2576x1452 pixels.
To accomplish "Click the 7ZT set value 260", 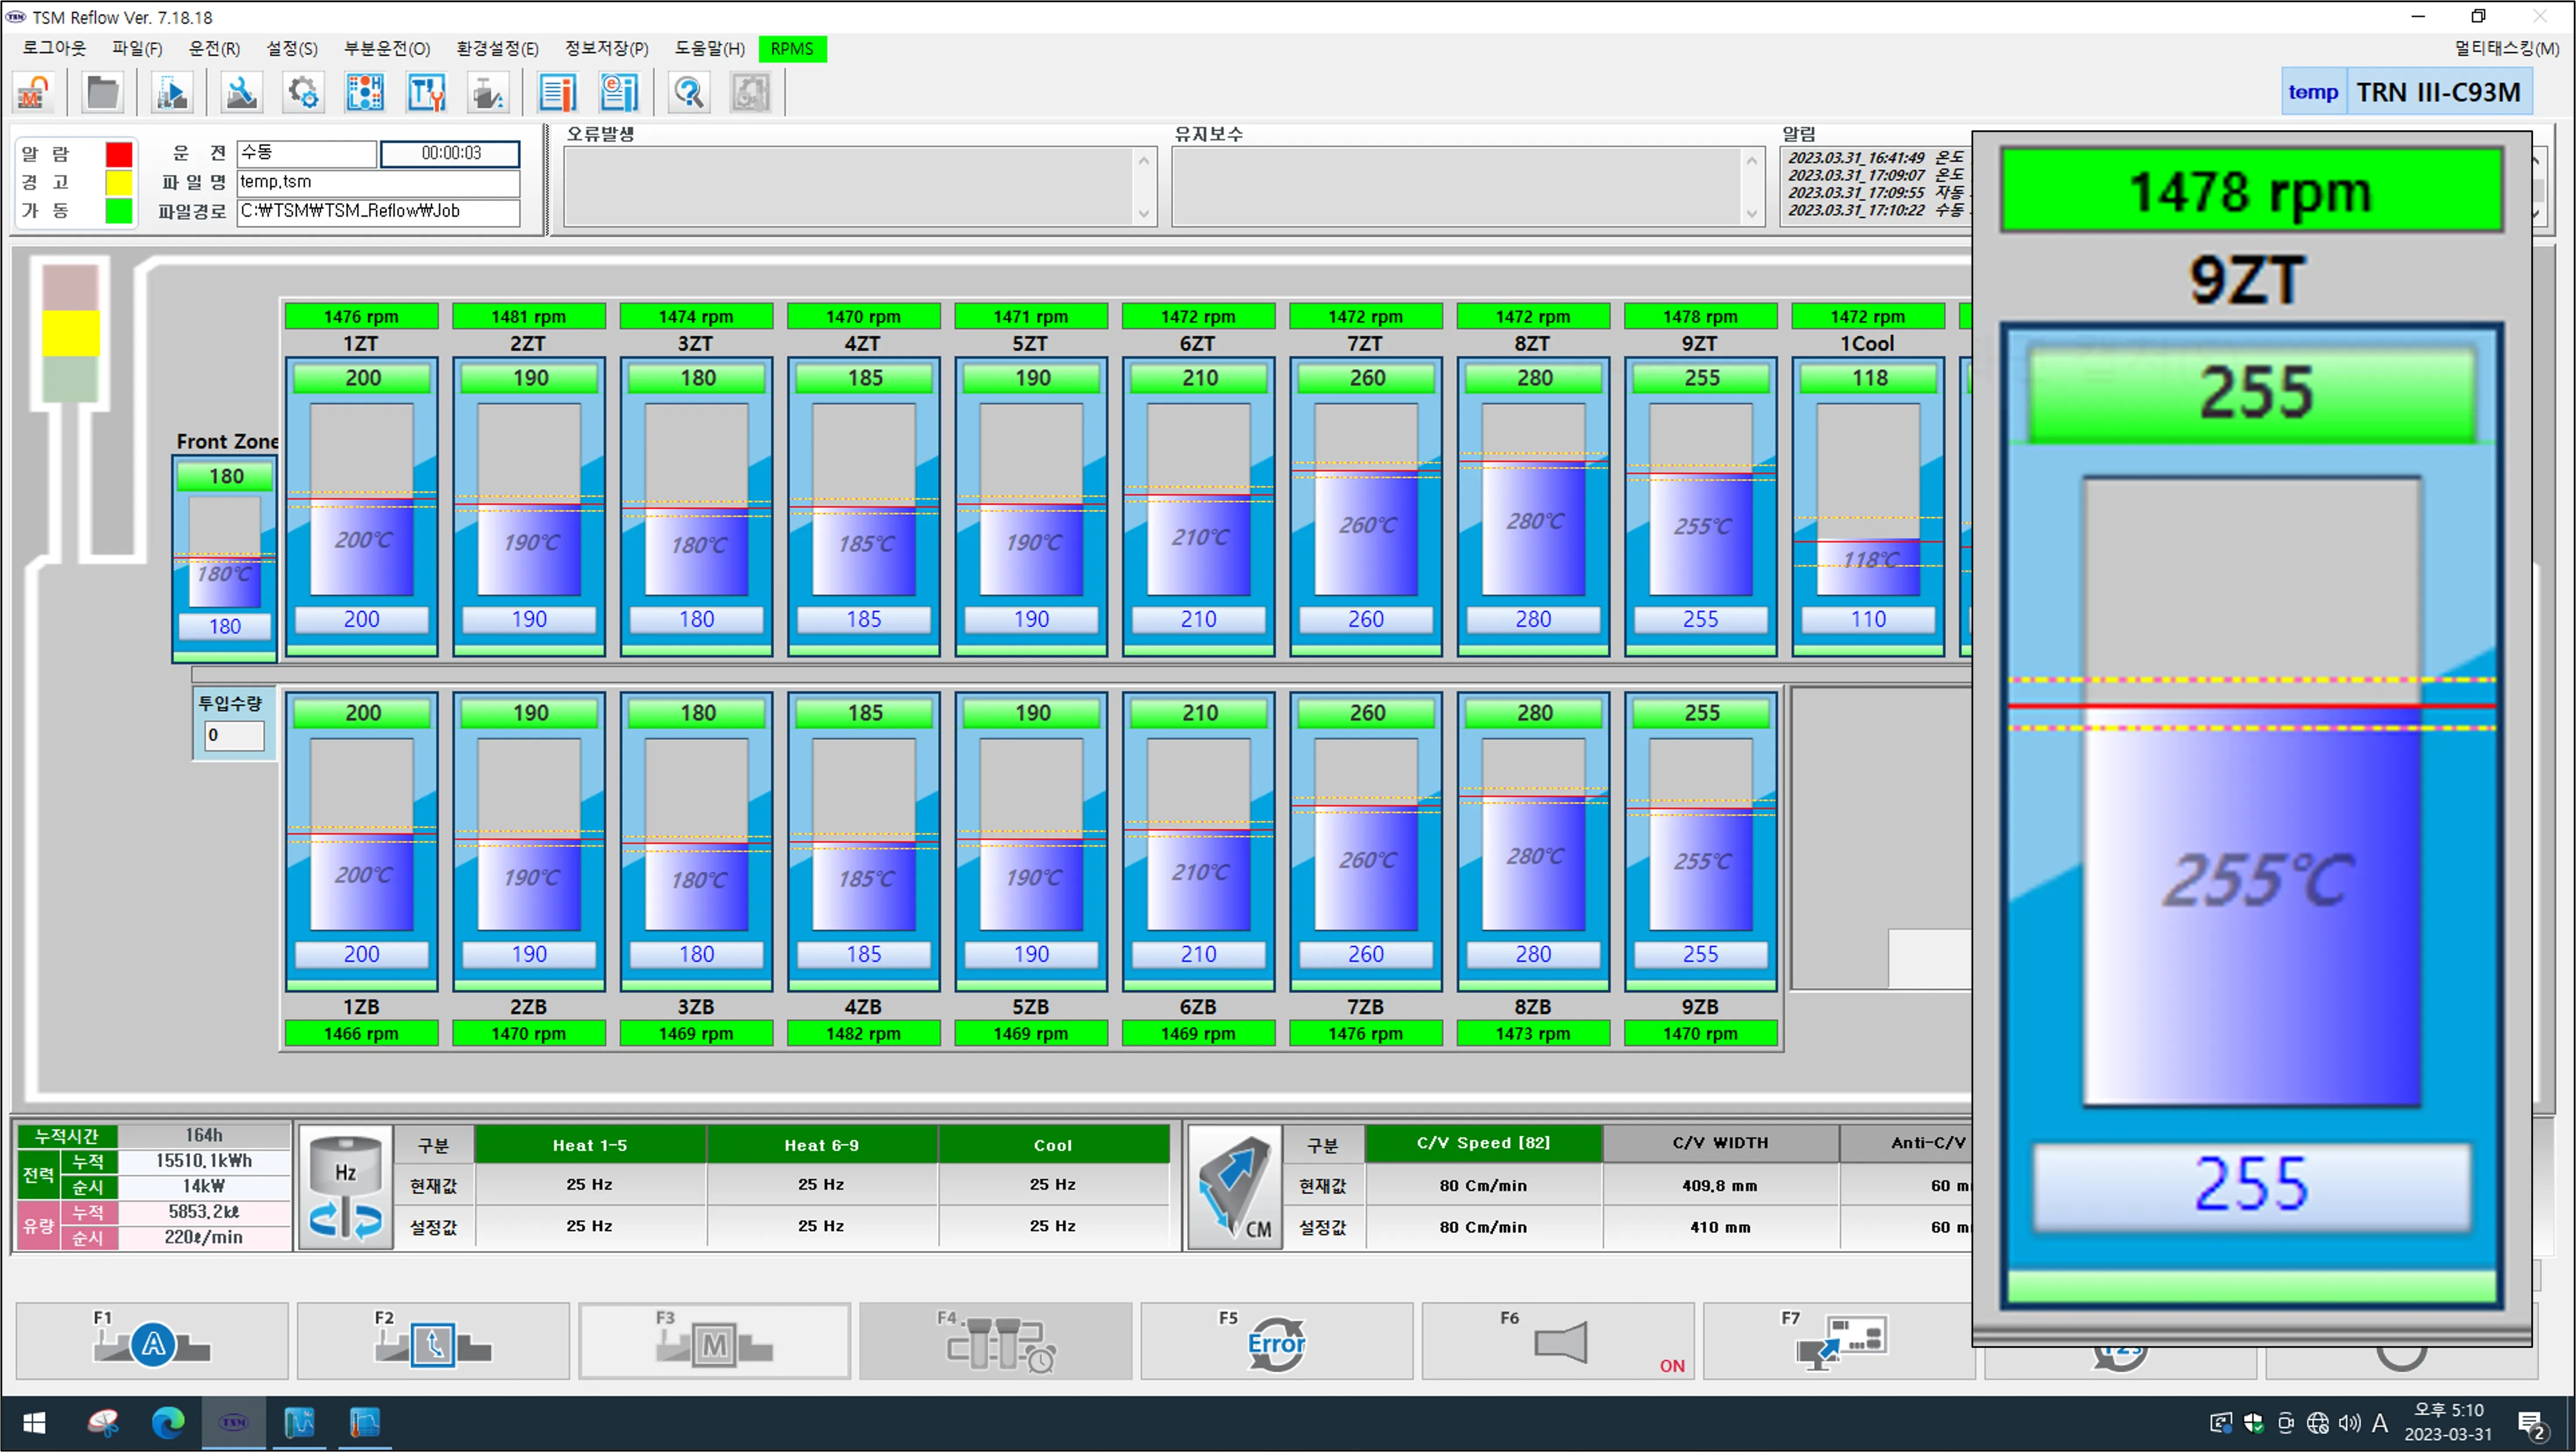I will pos(1365,619).
